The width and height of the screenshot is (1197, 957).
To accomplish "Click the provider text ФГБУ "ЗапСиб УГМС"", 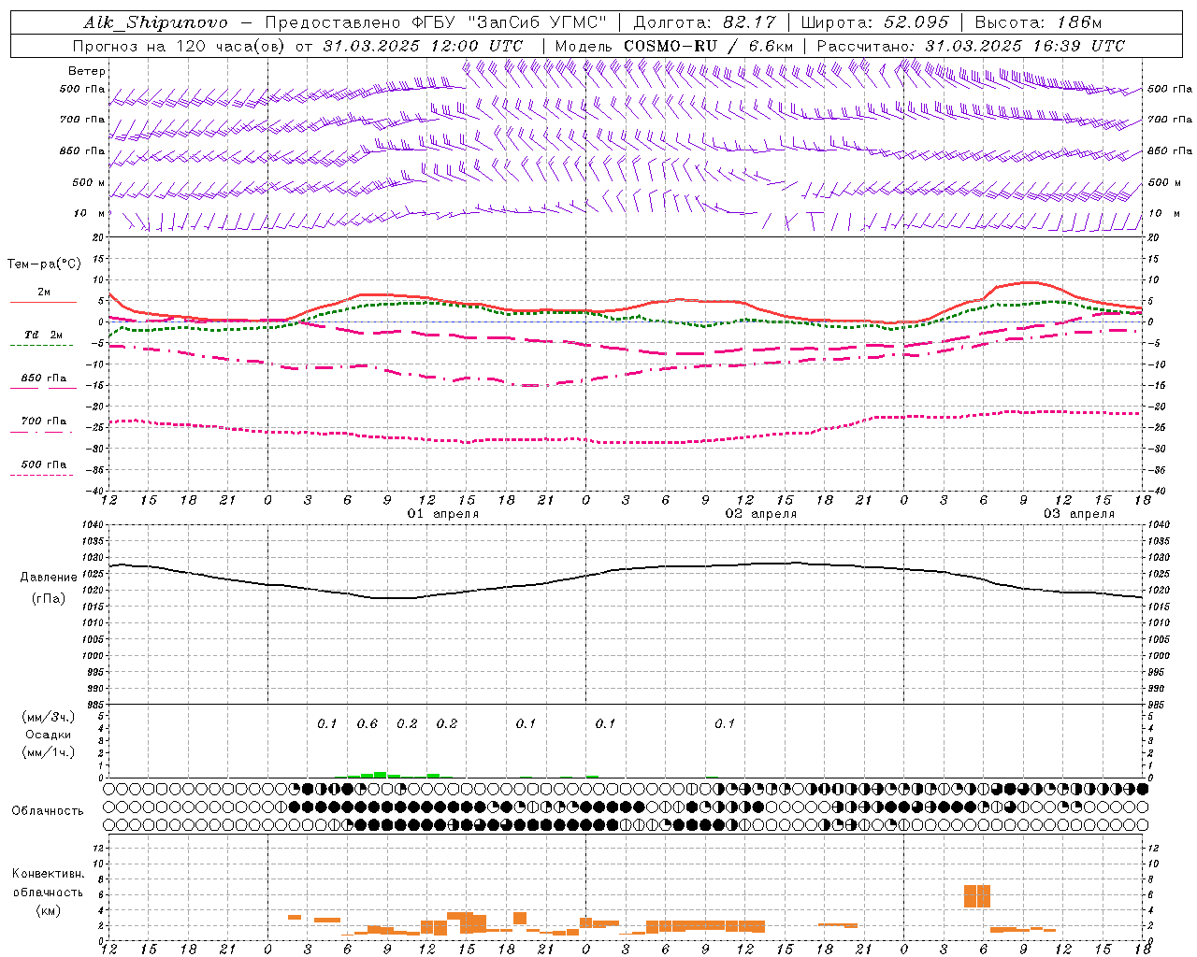I will tap(510, 22).
